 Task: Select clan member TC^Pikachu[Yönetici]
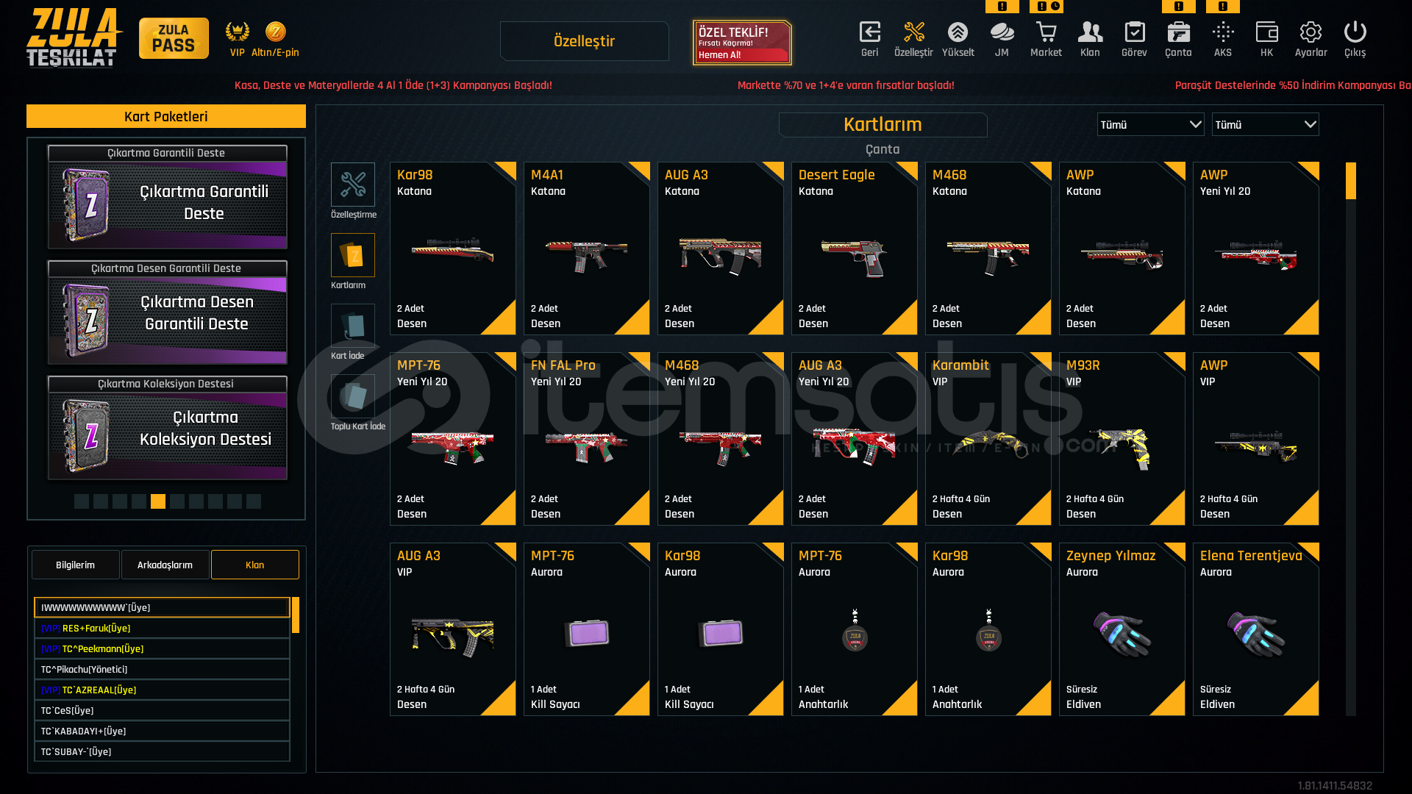pos(162,669)
